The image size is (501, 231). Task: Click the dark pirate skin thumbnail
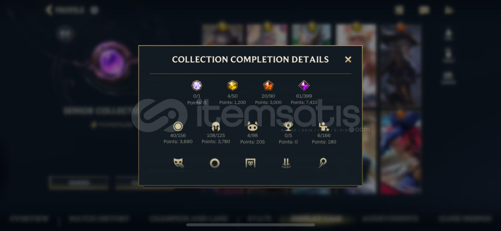(401, 65)
